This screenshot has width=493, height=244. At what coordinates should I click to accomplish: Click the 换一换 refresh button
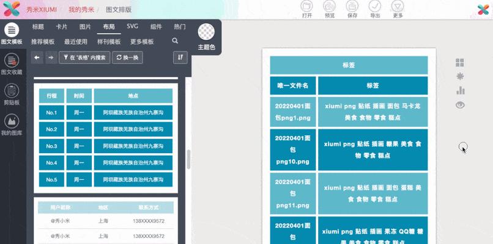coord(127,57)
